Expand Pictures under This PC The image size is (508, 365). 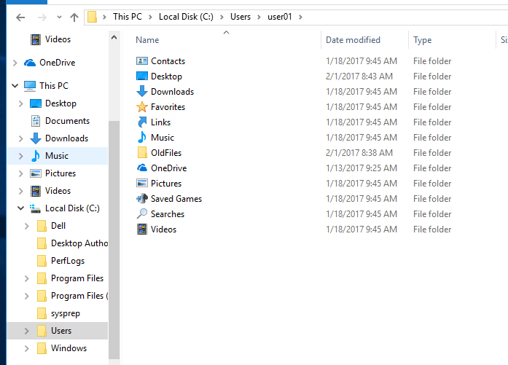(x=20, y=173)
